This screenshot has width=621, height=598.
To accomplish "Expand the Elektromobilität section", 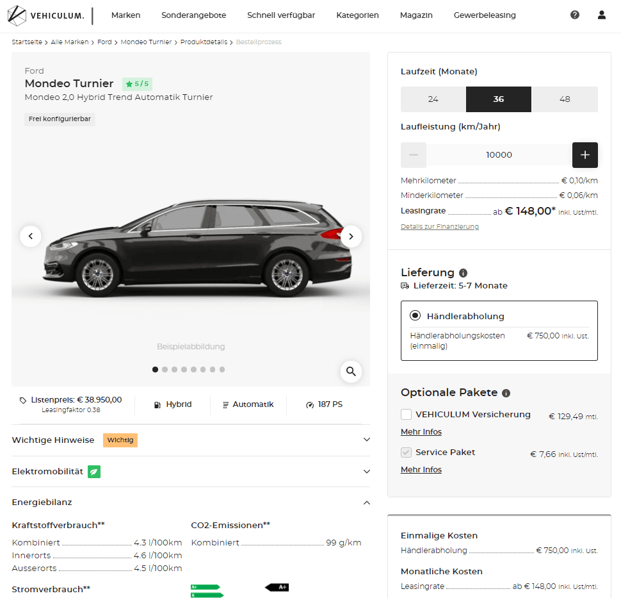I will pyautogui.click(x=191, y=472).
